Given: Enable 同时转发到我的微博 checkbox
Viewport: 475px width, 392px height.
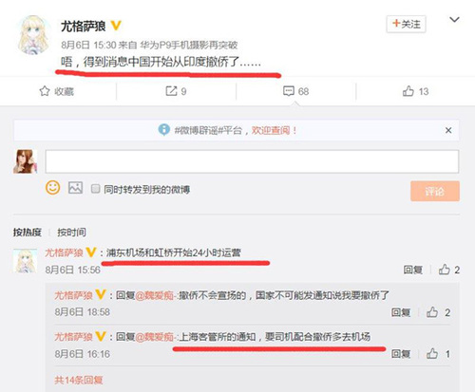Looking at the screenshot, I should (x=95, y=189).
